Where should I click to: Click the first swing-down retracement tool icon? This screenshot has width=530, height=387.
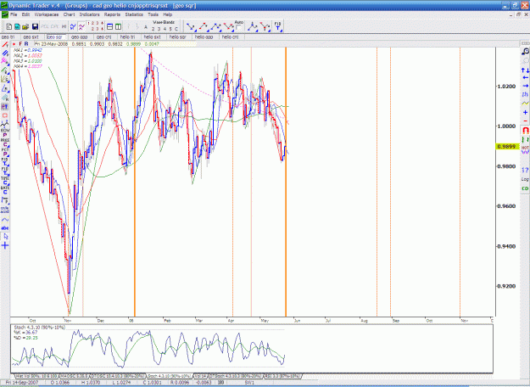pyautogui.click(x=191, y=26)
